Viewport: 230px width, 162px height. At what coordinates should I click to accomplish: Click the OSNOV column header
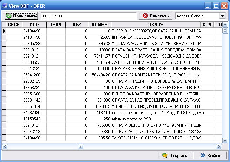tap(156, 25)
